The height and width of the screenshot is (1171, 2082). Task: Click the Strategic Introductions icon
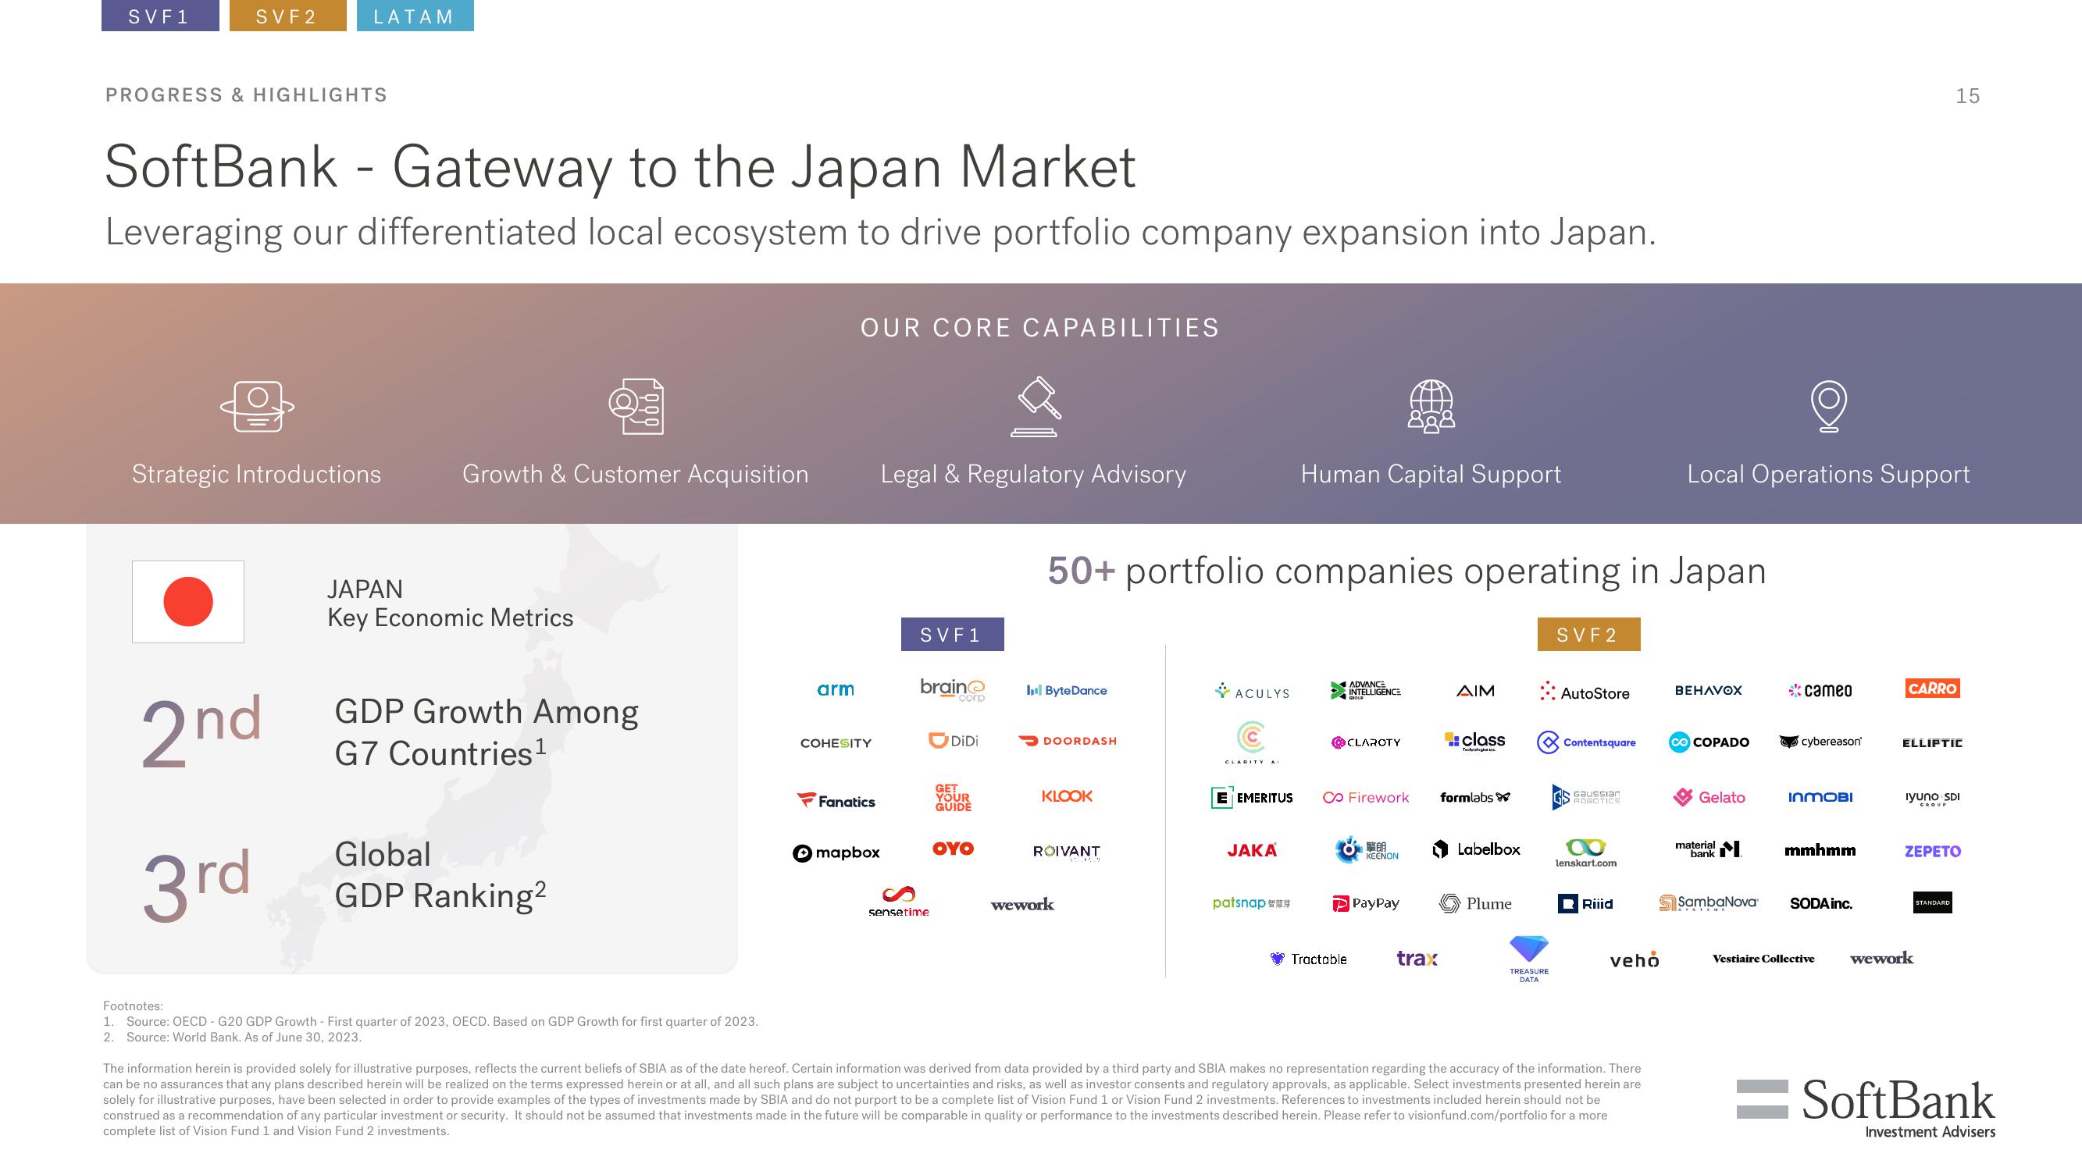click(x=256, y=406)
